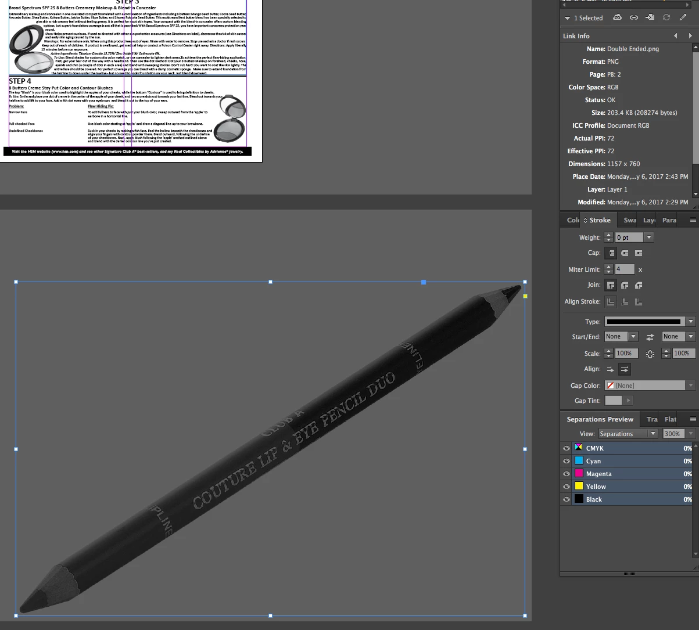
Task: Select the Round Join option
Action: pos(625,285)
